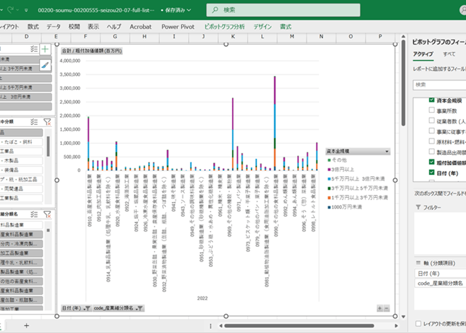The image size is (466, 333).
Task: Toggle multi-select in the 細分類名 slicer
Action: 34,214
